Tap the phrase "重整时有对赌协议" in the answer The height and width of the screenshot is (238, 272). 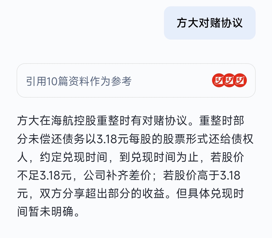[142, 121]
